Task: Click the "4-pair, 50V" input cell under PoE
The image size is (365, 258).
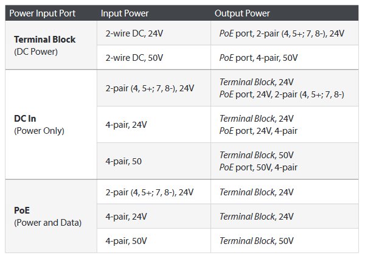Action: click(126, 241)
